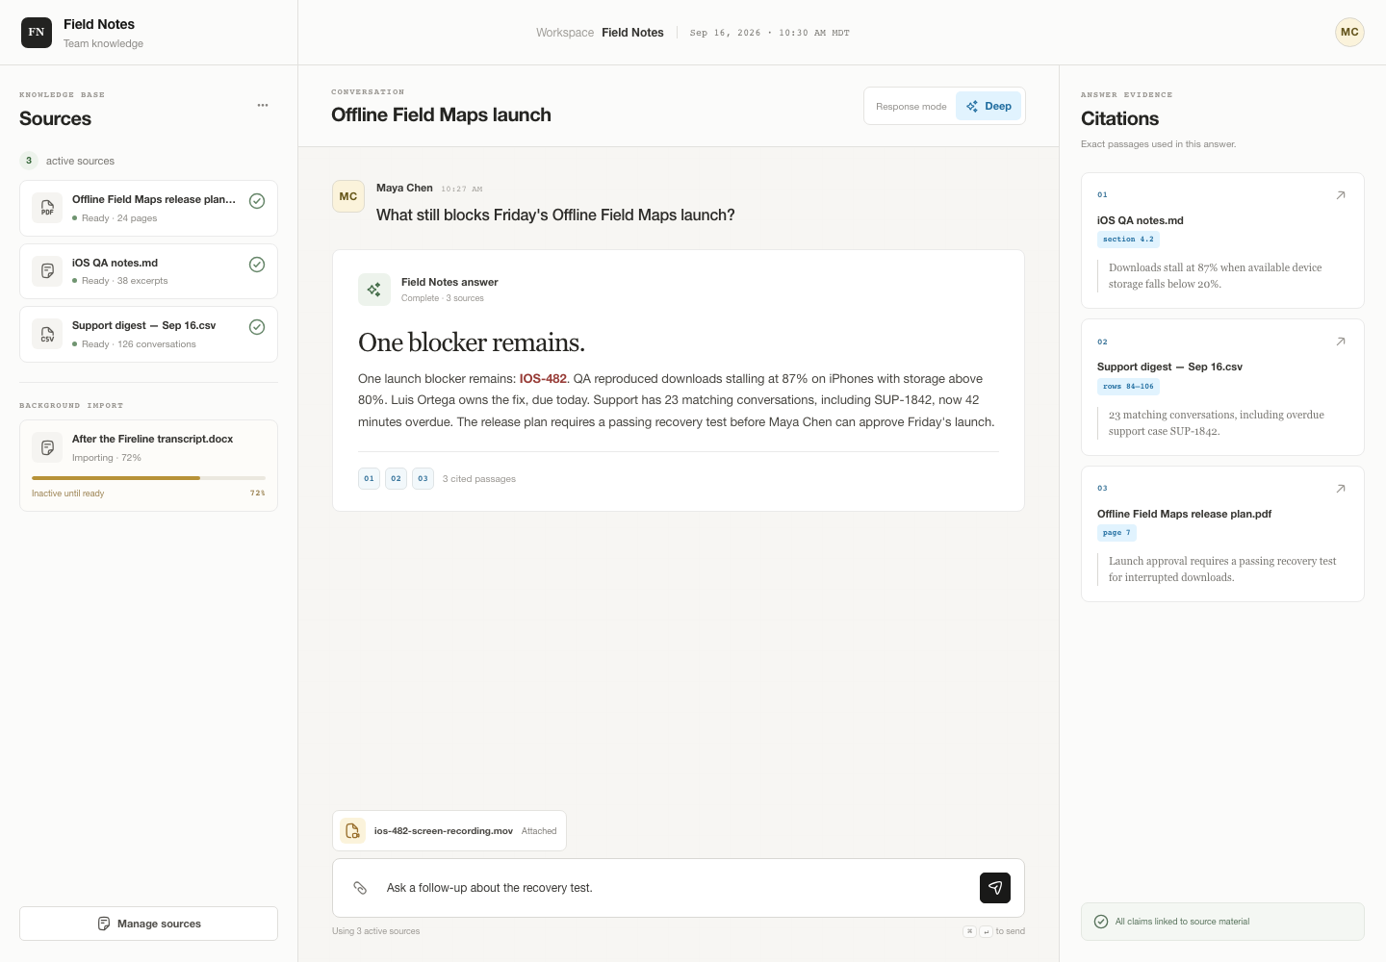This screenshot has height=962, width=1386.
Task: Click the Field Notes workspace breadcrumb
Action: click(x=632, y=33)
